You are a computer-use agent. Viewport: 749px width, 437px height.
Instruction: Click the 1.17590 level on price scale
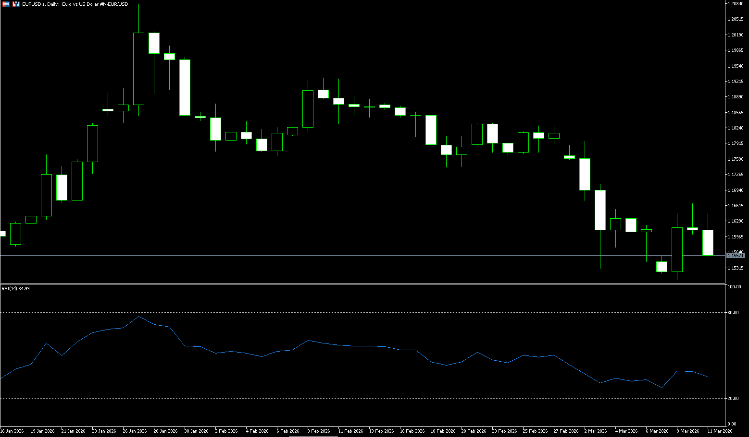(x=736, y=159)
